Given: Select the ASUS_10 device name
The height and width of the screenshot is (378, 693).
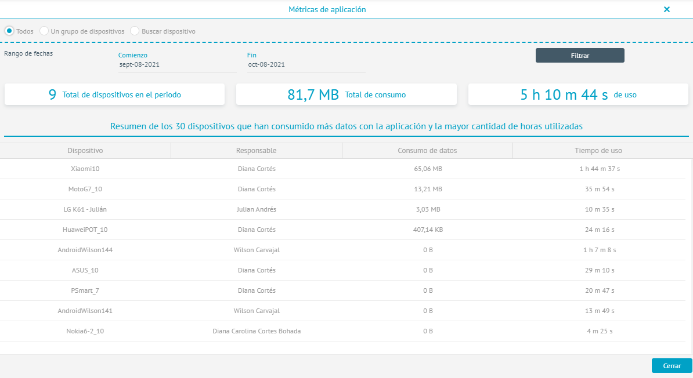Looking at the screenshot, I should click(85, 270).
